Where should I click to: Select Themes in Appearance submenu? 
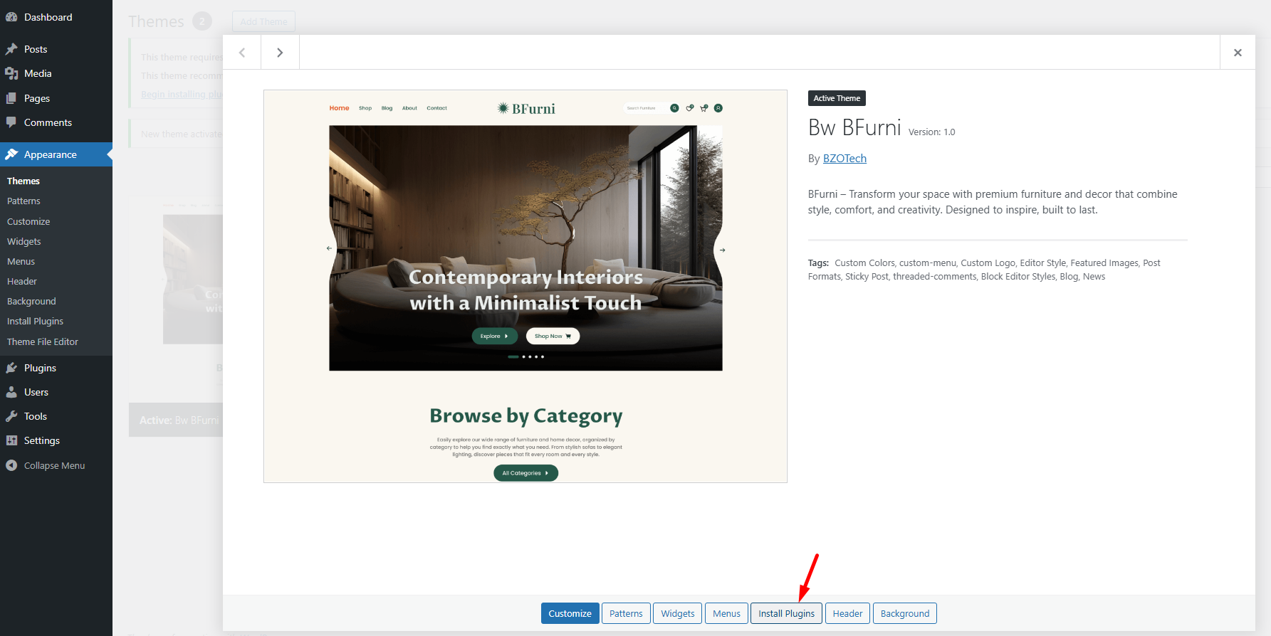(x=23, y=181)
